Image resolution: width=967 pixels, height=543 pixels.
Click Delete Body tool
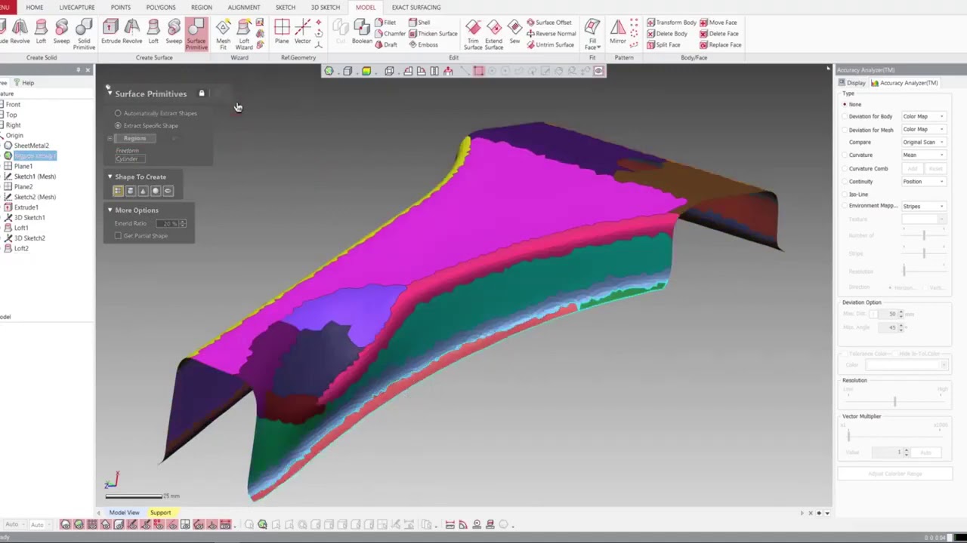pos(667,33)
